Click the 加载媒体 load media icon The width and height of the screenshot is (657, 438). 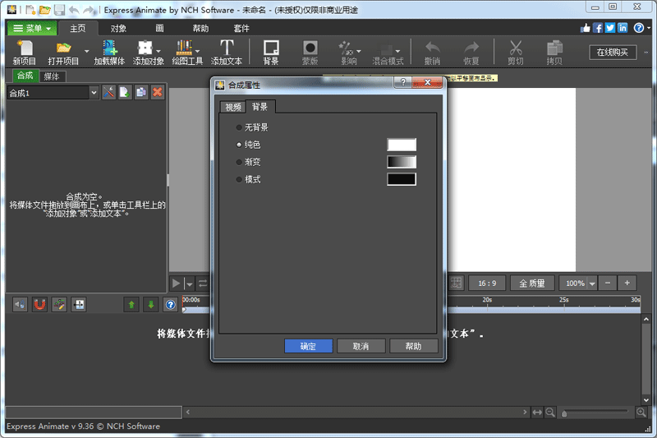pyautogui.click(x=109, y=52)
